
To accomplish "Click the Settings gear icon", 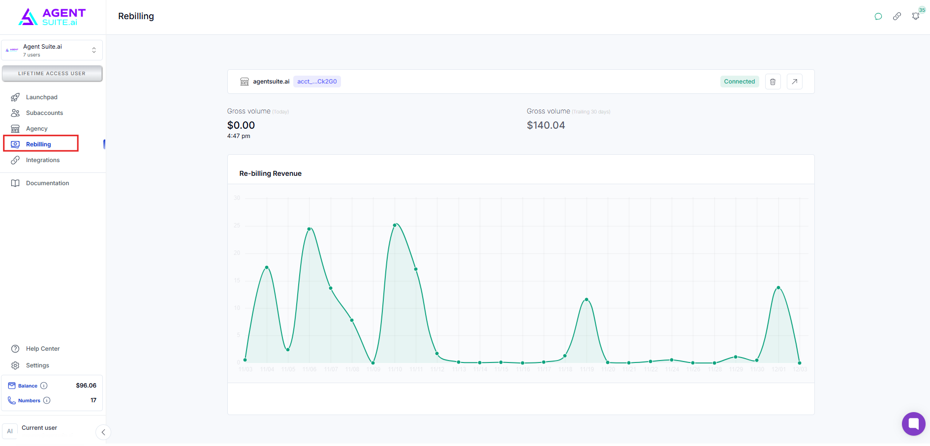I will [15, 365].
